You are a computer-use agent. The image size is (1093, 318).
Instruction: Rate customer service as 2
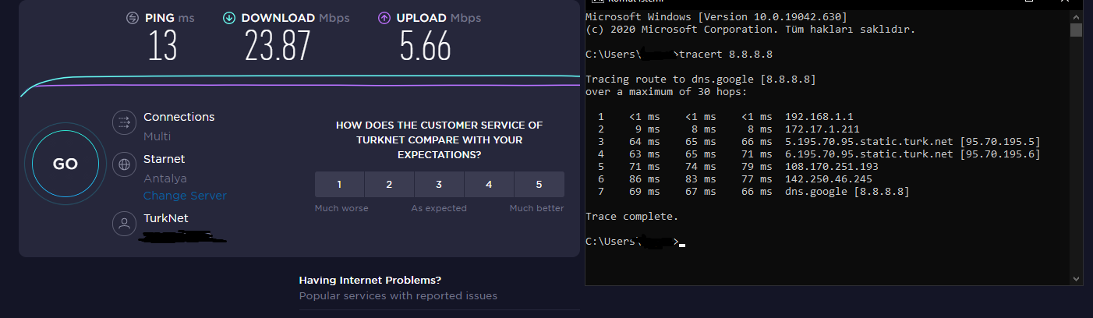[389, 185]
